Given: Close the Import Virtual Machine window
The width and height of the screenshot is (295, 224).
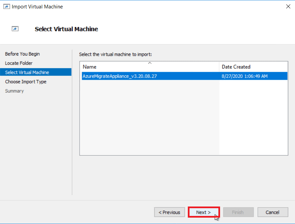Looking at the screenshot, I should click(288, 6).
